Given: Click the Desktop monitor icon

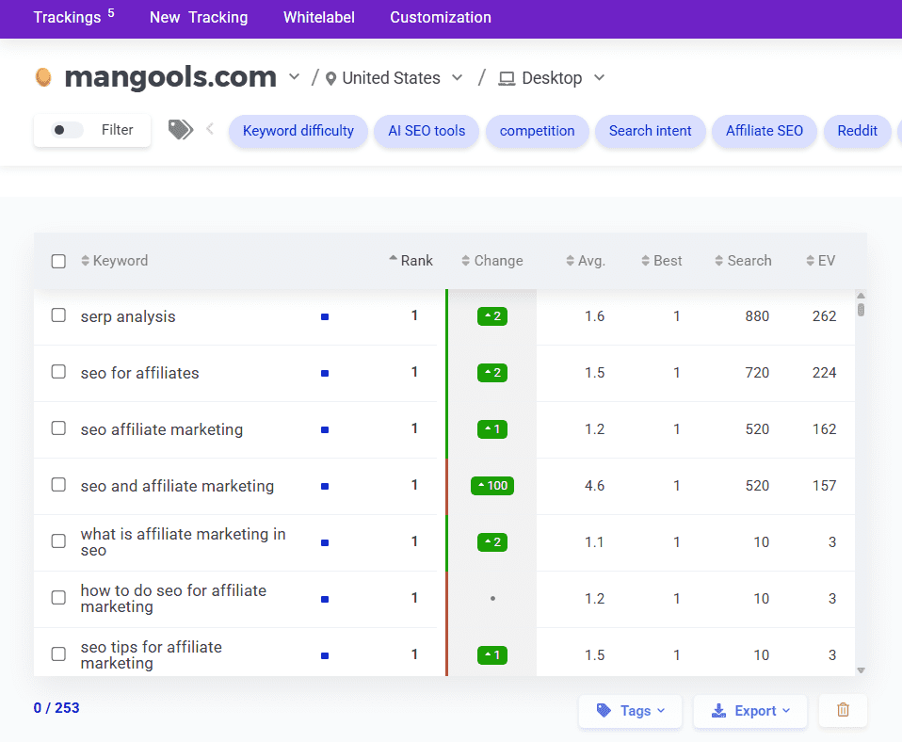Looking at the screenshot, I should point(505,79).
